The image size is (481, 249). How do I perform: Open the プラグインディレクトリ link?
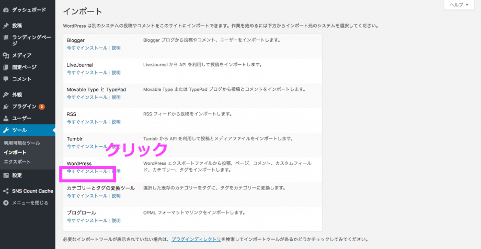tap(196, 240)
